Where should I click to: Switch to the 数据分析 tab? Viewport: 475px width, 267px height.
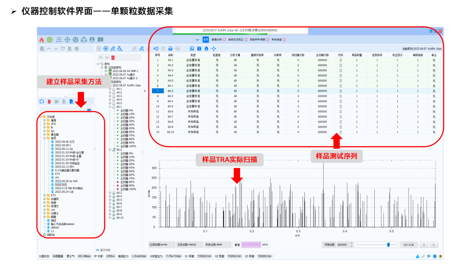click(217, 40)
